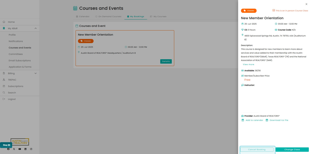Click the Provider icon
Image resolution: width=311 pixels, height=154 pixels.
point(242,116)
